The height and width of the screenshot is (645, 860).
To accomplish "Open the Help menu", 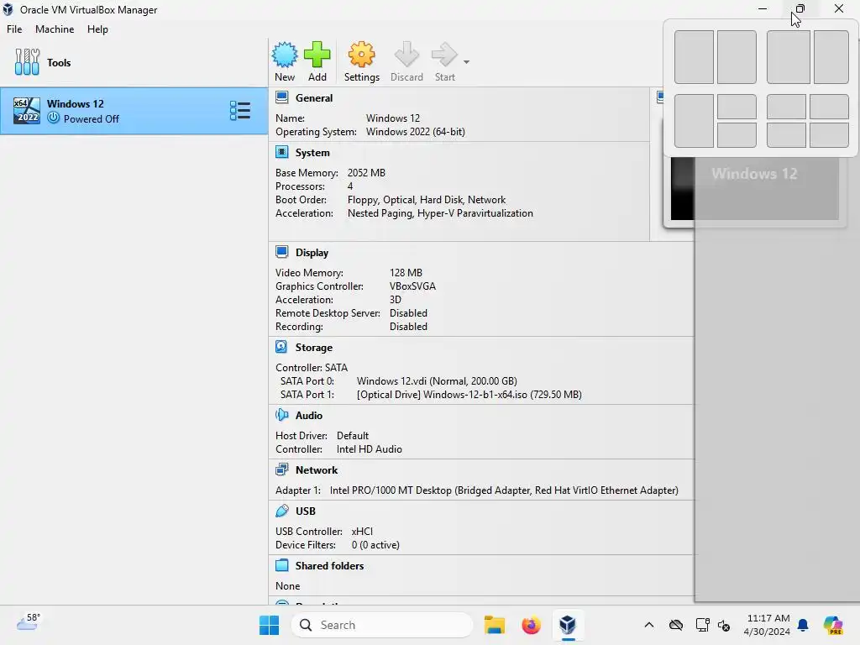I will [97, 29].
